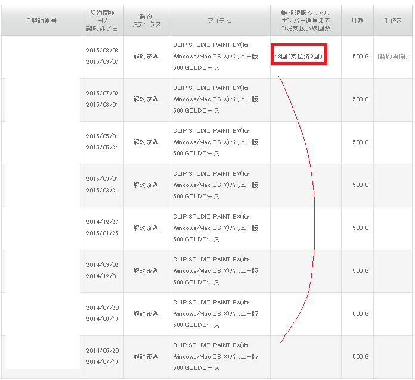Screen dimensions: 415x380
Task: Select CLIP STUDIO PAINT EX item, 2015/08/08 row
Action: click(x=215, y=57)
